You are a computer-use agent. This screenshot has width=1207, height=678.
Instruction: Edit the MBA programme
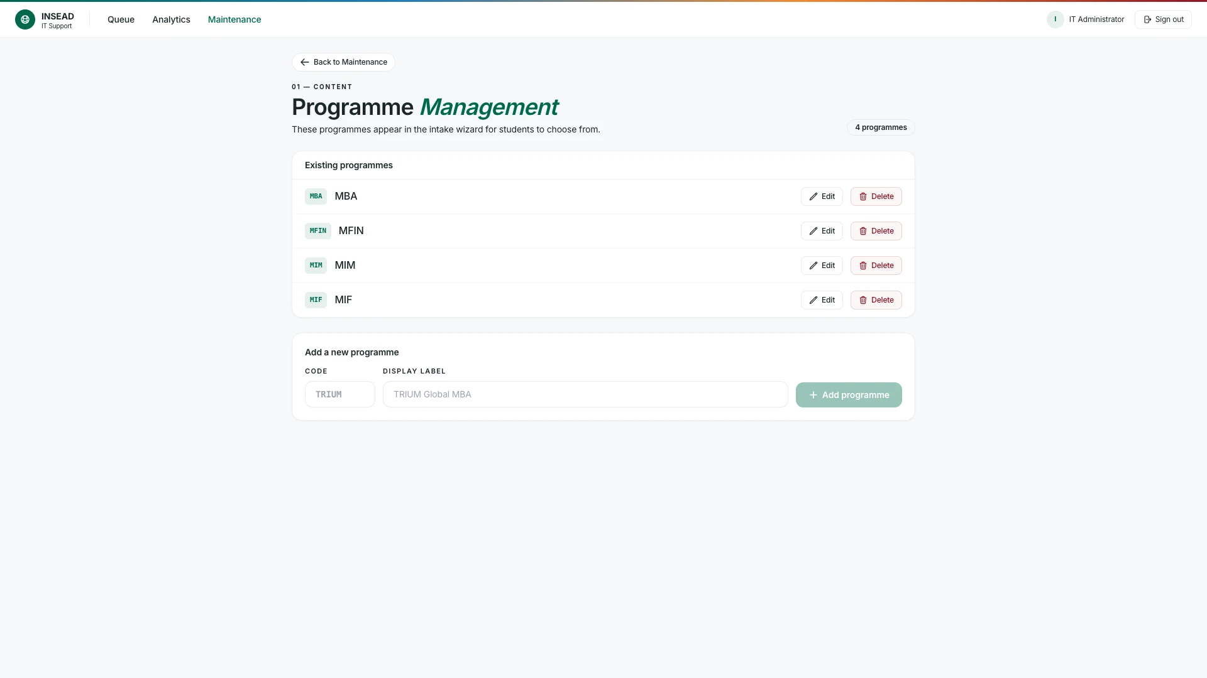[822, 196]
